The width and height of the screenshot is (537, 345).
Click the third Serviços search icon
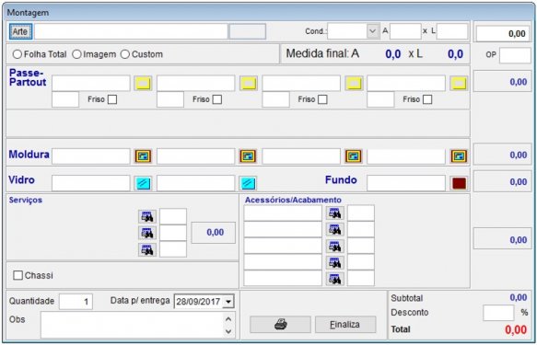(x=147, y=249)
